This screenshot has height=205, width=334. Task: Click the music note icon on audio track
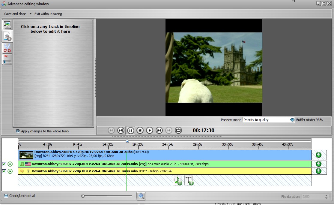click(22, 164)
